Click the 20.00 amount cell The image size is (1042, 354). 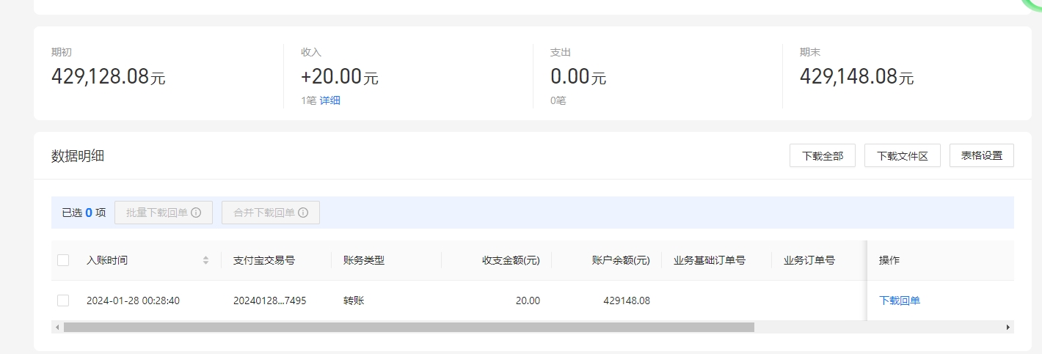528,300
